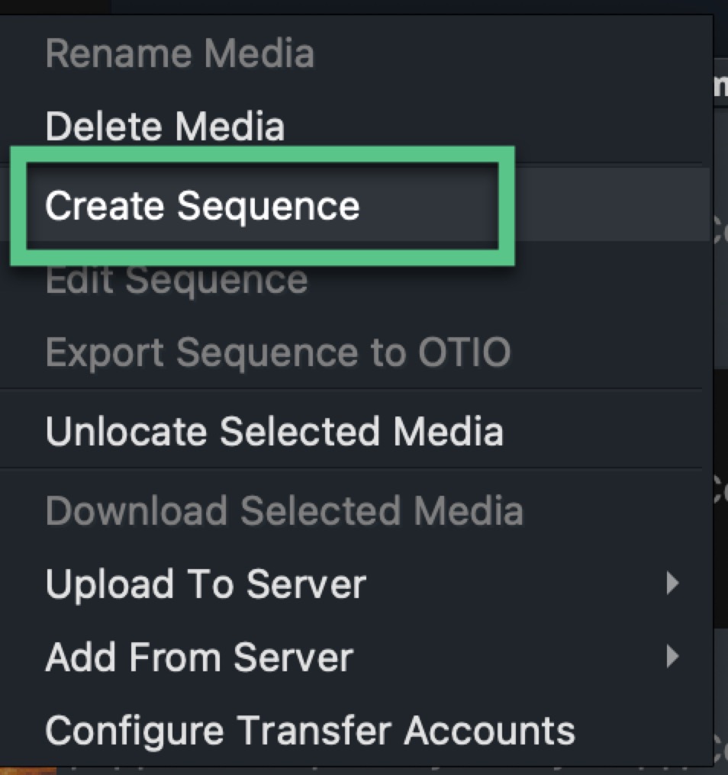Screen dimensions: 728x775
Task: Choose Create Sequence from the context menu
Action: pyautogui.click(x=202, y=206)
